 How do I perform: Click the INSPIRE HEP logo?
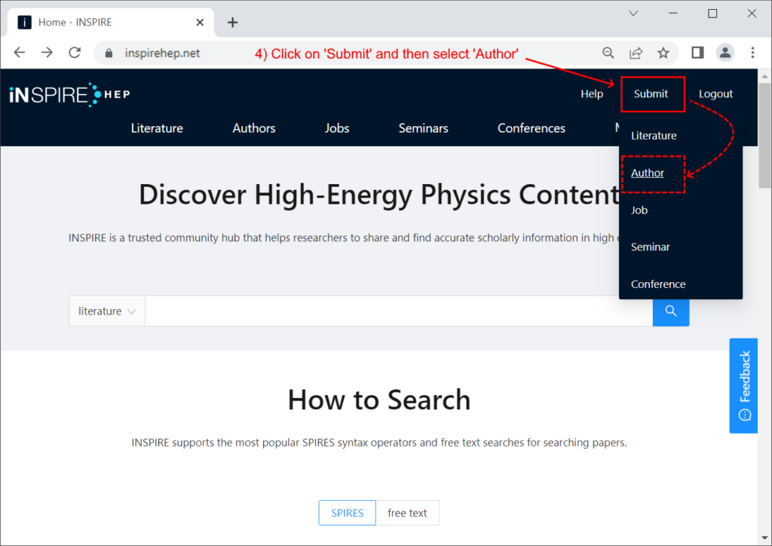click(x=68, y=94)
